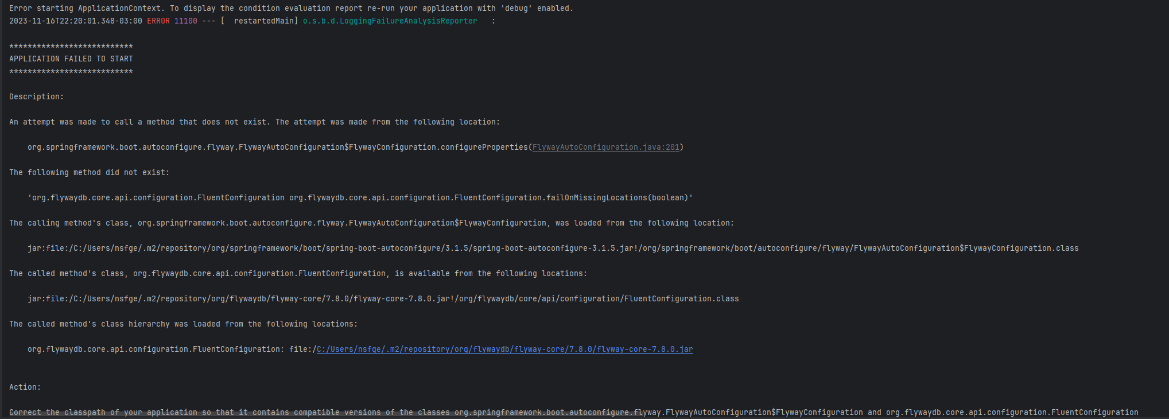This screenshot has width=1169, height=419.
Task: Click the 'Correct the classpath of your application' line
Action: point(573,413)
